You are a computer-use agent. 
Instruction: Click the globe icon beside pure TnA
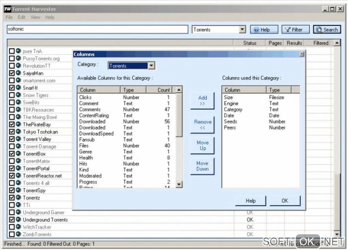18,51
